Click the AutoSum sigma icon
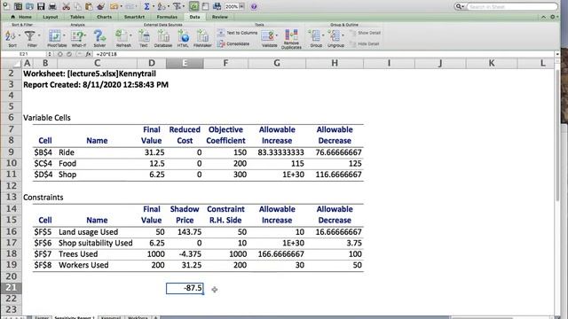This screenshot has height=319, width=568. [146, 6]
